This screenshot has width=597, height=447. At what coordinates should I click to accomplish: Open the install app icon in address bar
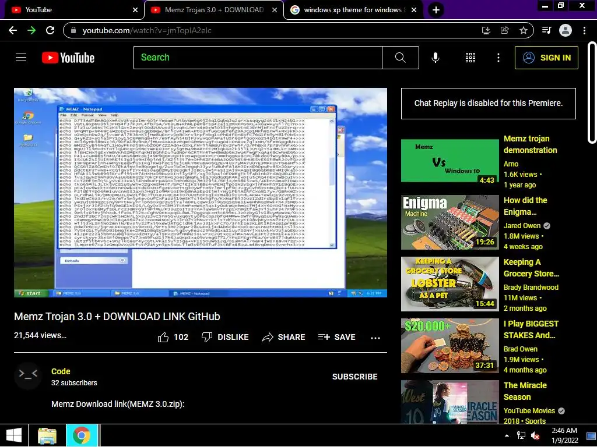486,30
